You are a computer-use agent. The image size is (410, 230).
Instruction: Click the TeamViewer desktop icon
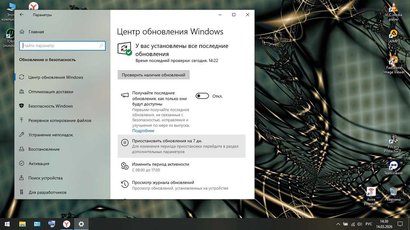[x=393, y=168]
